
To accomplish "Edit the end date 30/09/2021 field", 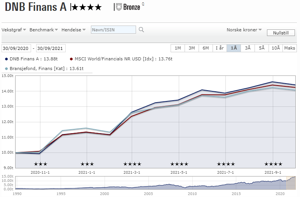I will point(51,48).
